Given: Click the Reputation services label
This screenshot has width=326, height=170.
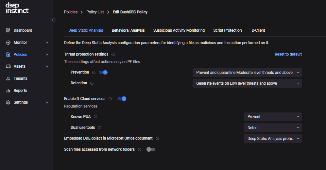Looking at the screenshot, I should click(x=81, y=106).
